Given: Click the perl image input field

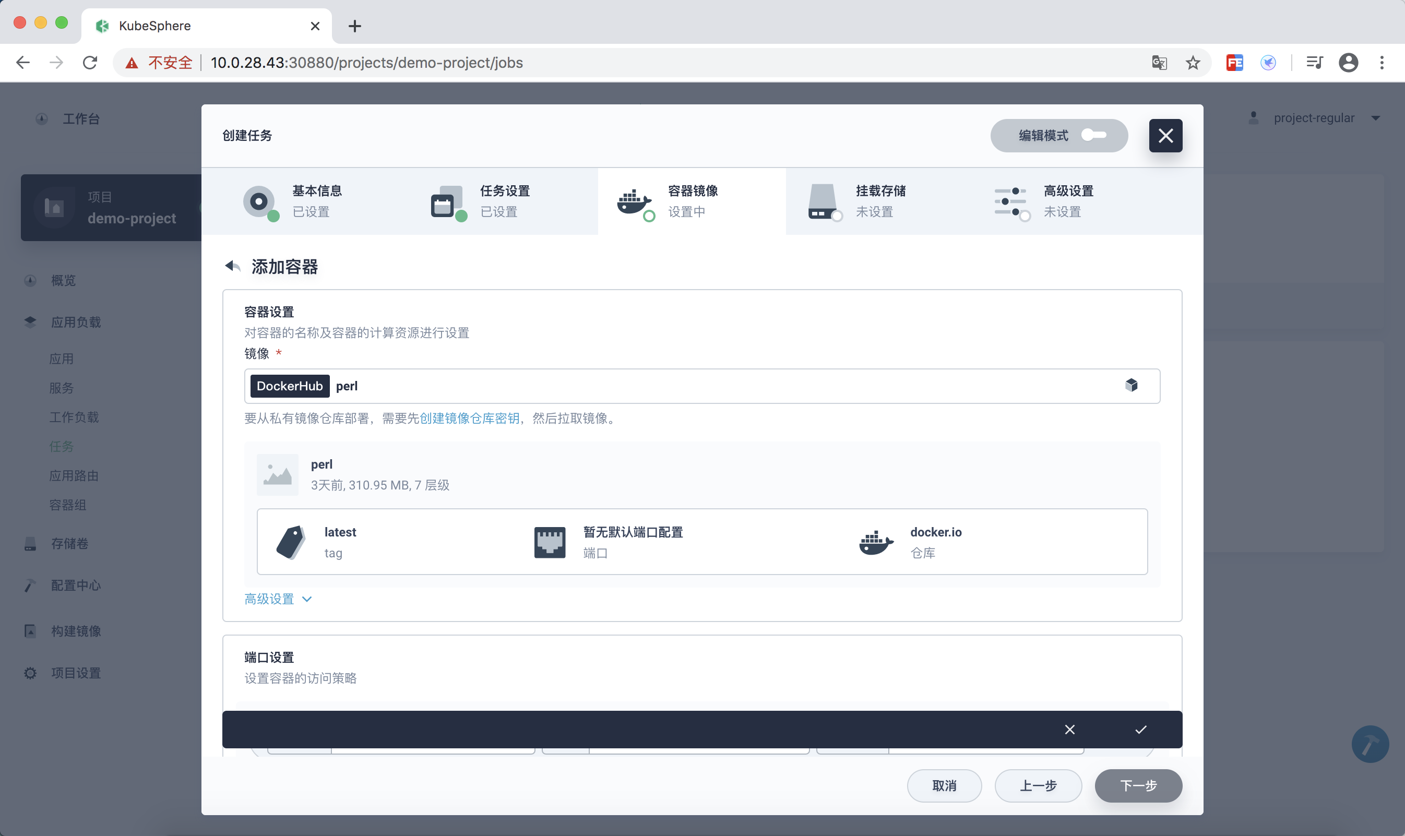Looking at the screenshot, I should pos(676,386).
